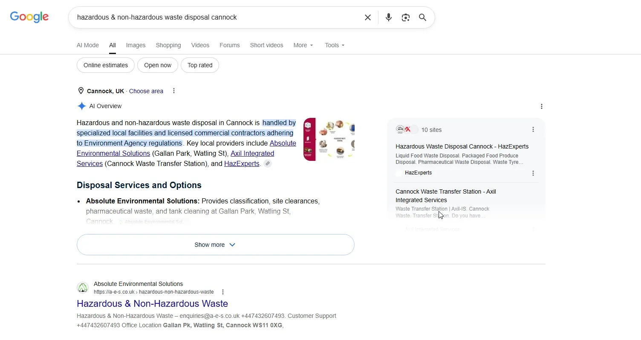Open Cannock Waste Transfer Station source card

[446, 196]
